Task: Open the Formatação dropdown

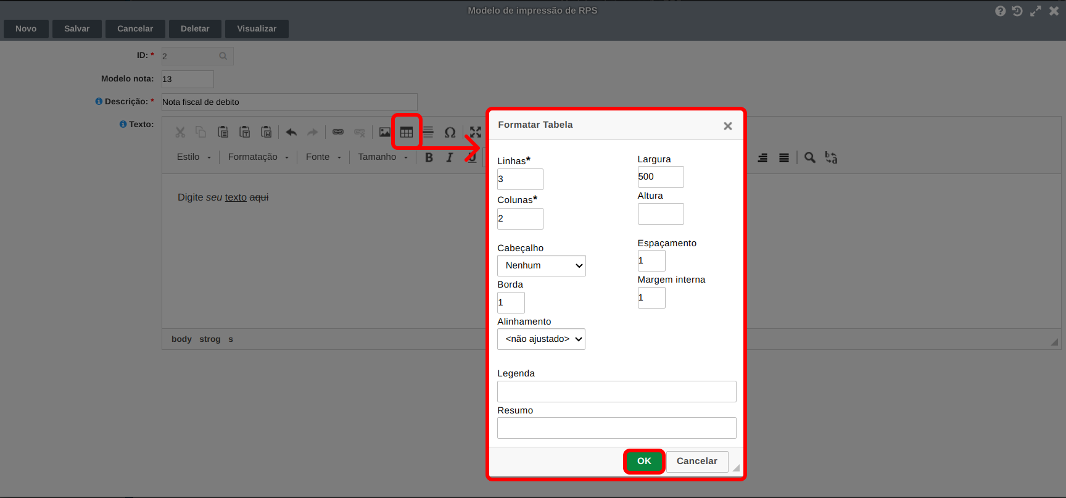Action: coord(258,157)
